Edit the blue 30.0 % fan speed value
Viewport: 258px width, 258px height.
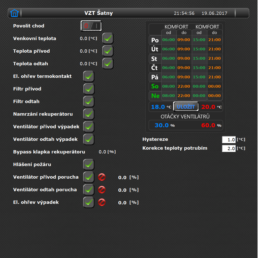162,125
